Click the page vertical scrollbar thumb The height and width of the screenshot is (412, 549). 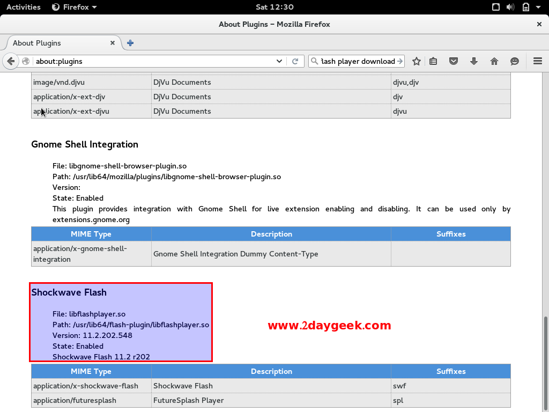point(546,363)
